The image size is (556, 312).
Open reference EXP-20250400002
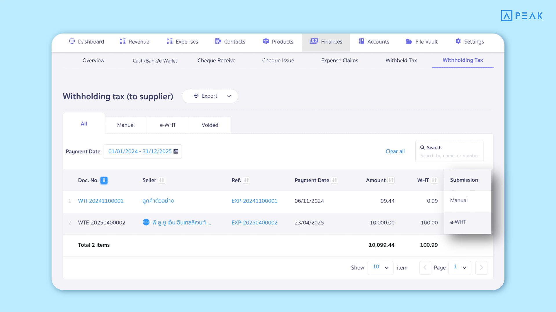pos(254,222)
